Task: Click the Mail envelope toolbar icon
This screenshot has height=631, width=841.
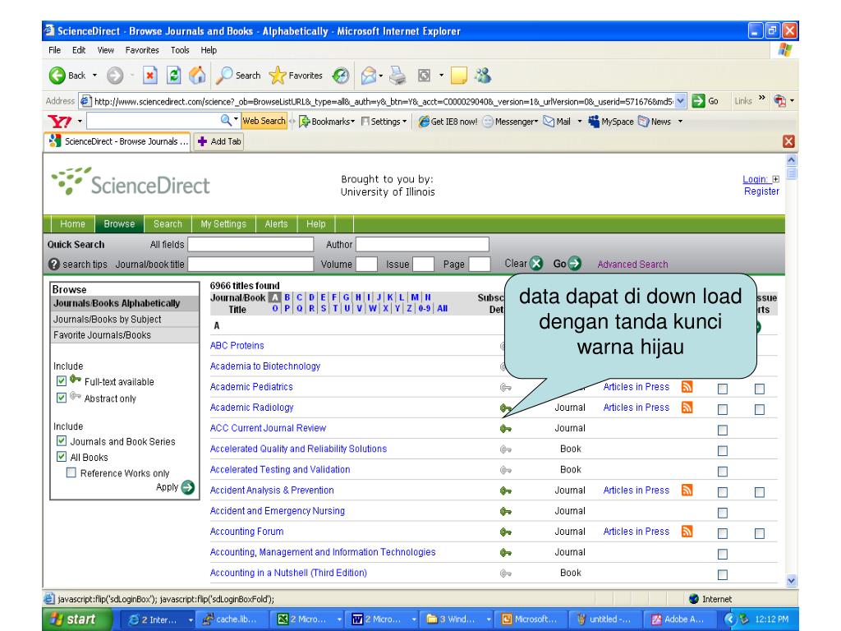Action: (x=369, y=76)
